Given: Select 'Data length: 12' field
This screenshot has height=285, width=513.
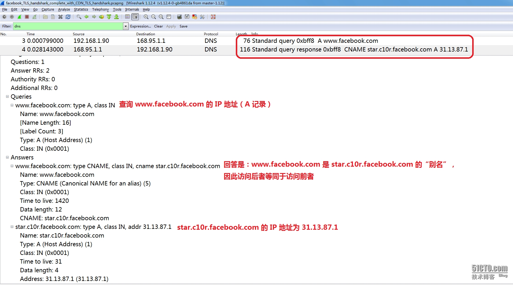Looking at the screenshot, I should pyautogui.click(x=41, y=209).
